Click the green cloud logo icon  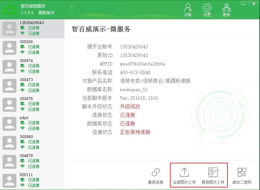[10, 9]
